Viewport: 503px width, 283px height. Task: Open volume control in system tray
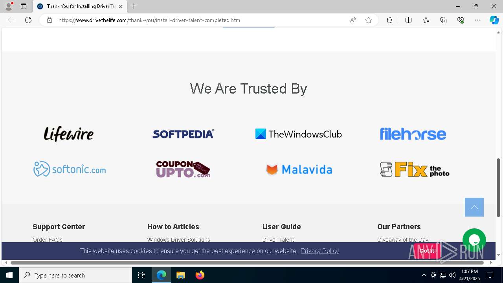pos(452,275)
